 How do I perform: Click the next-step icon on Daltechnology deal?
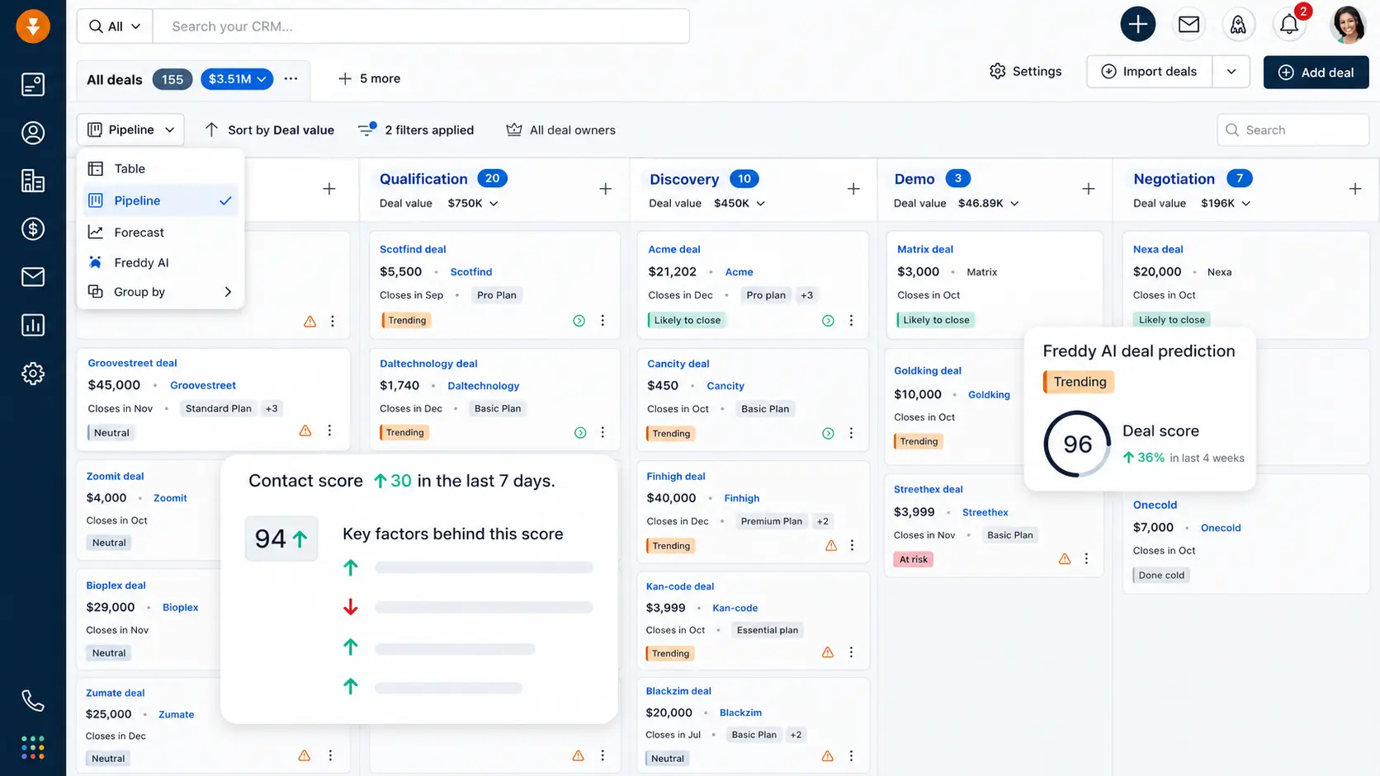[x=580, y=433]
